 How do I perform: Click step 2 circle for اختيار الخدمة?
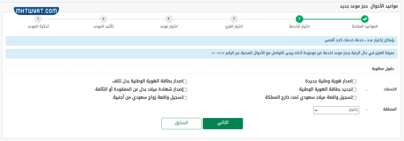pyautogui.click(x=299, y=19)
